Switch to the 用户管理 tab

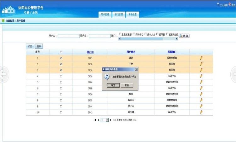click(x=105, y=15)
